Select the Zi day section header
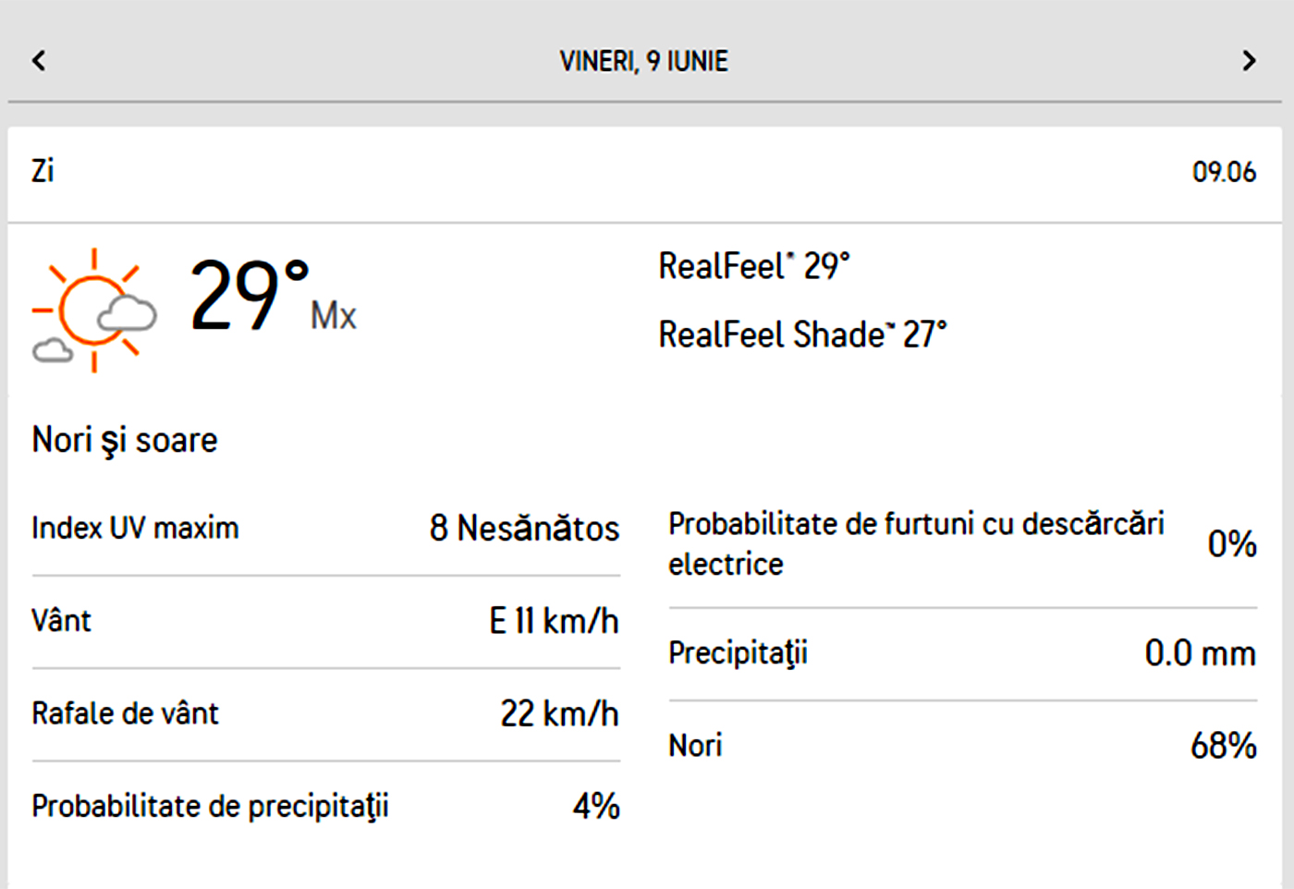This screenshot has height=889, width=1294. pyautogui.click(x=43, y=171)
